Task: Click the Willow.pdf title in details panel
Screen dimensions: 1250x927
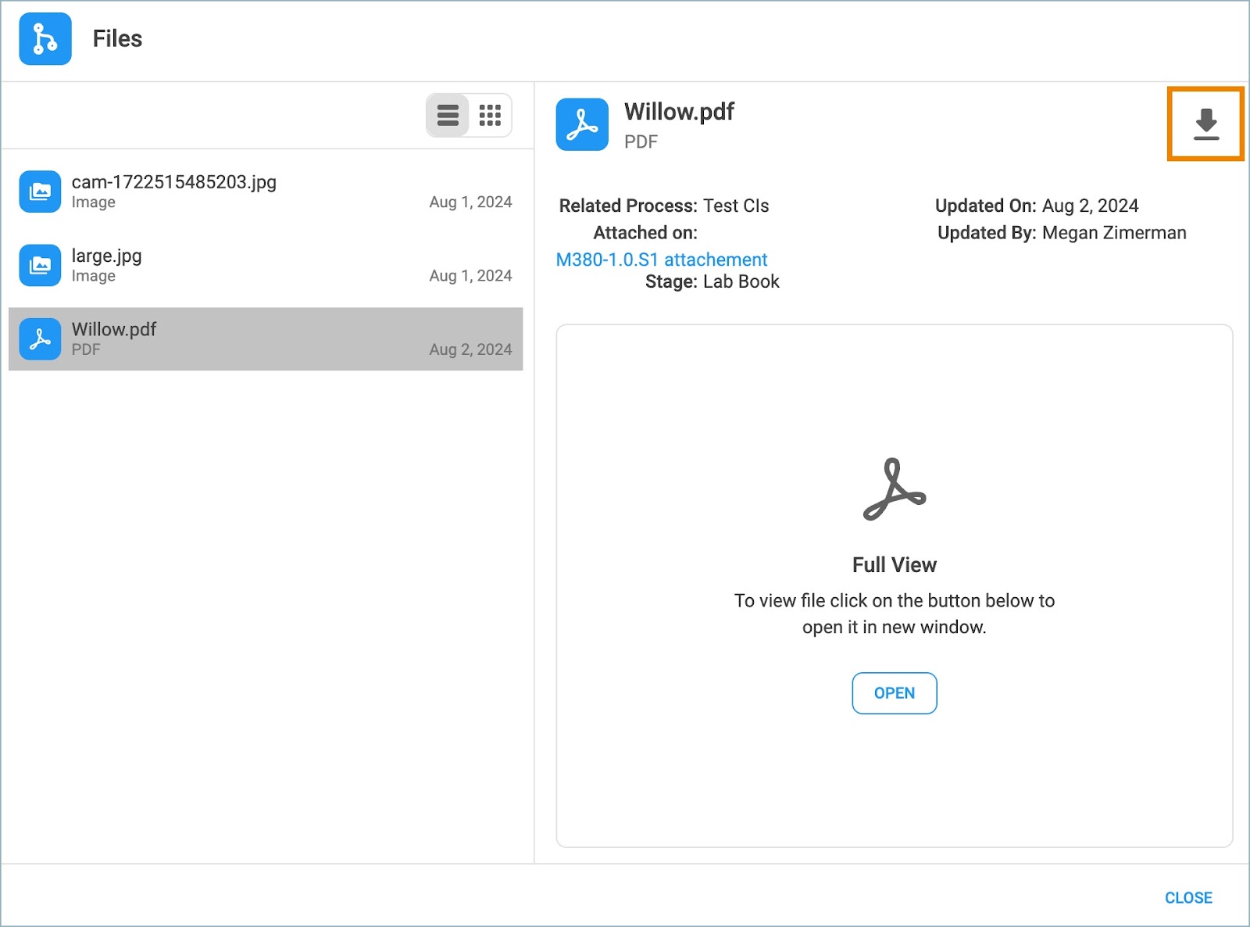Action: 679,112
